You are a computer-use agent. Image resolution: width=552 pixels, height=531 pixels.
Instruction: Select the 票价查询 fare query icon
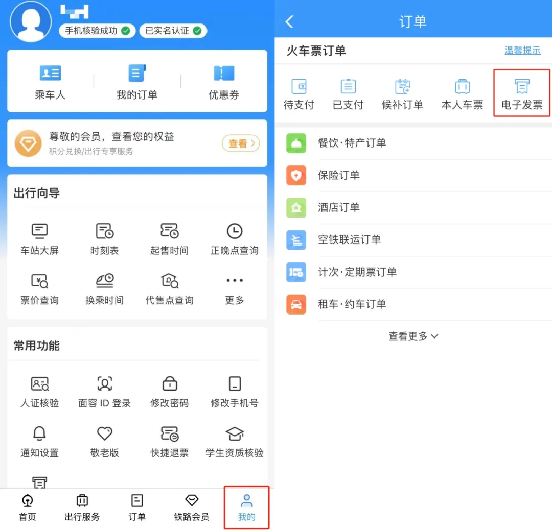pyautogui.click(x=39, y=281)
